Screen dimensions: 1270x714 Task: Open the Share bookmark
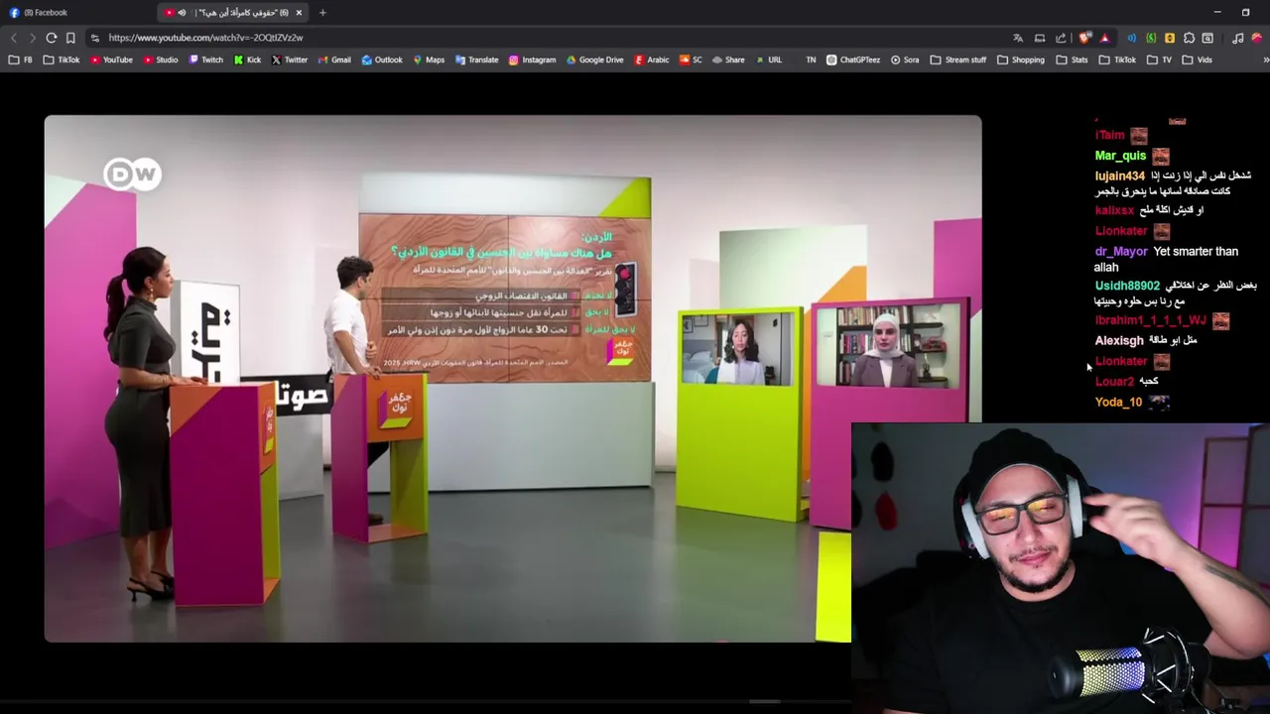tap(728, 59)
